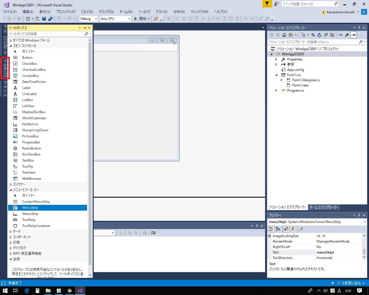369x295 pixels.
Task: Open the ツール(T) menu
Action: point(144,12)
